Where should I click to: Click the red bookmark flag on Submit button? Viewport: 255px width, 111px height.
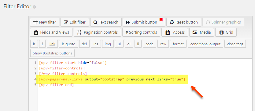161,19
